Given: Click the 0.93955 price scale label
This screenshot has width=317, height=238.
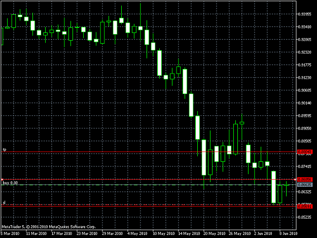Looking at the screenshot, I should point(305,14).
